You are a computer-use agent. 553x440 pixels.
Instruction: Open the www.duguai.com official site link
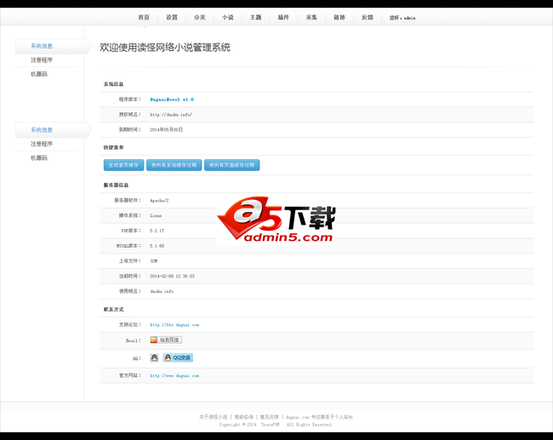(x=174, y=376)
